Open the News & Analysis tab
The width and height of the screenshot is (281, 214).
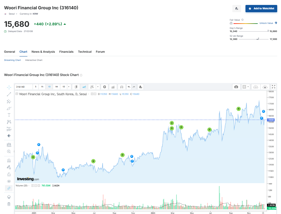(x=43, y=52)
